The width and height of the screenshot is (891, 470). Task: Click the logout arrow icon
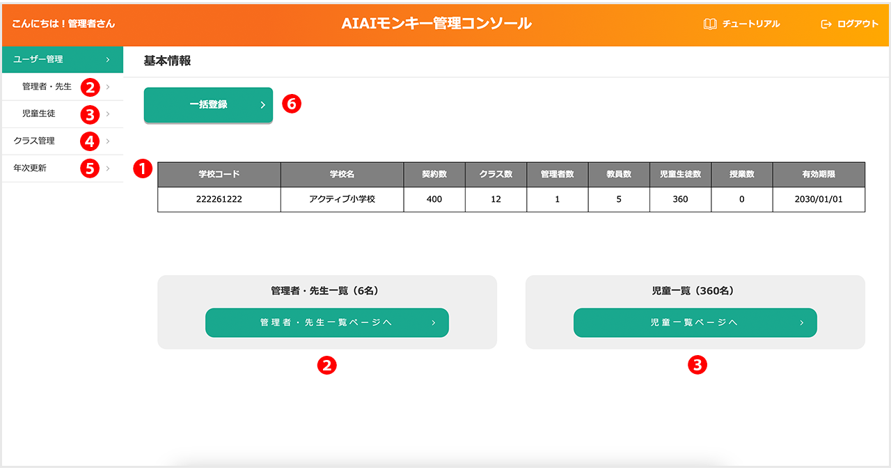tap(826, 24)
